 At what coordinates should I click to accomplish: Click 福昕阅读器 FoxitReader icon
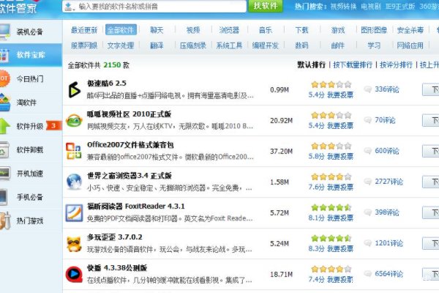coord(74,213)
